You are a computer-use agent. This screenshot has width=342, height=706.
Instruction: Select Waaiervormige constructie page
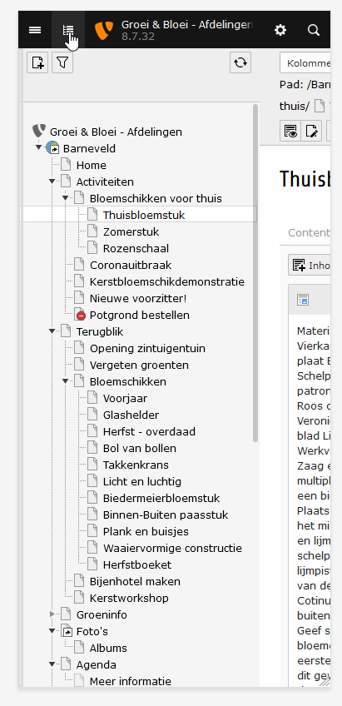(x=172, y=548)
